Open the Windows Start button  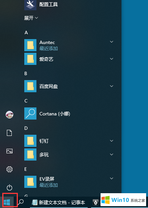(x=7, y=202)
